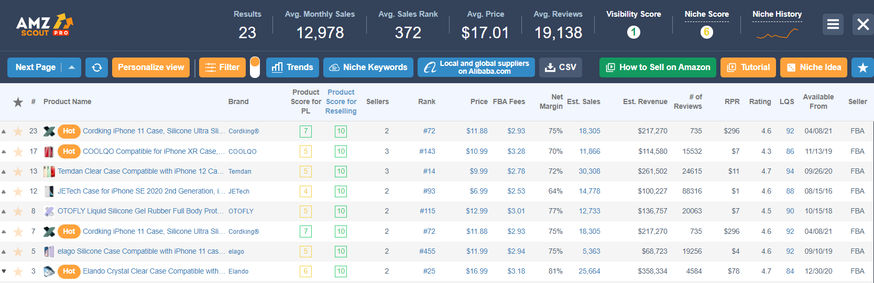Open the Filter options
This screenshot has height=283, width=874.
(222, 67)
